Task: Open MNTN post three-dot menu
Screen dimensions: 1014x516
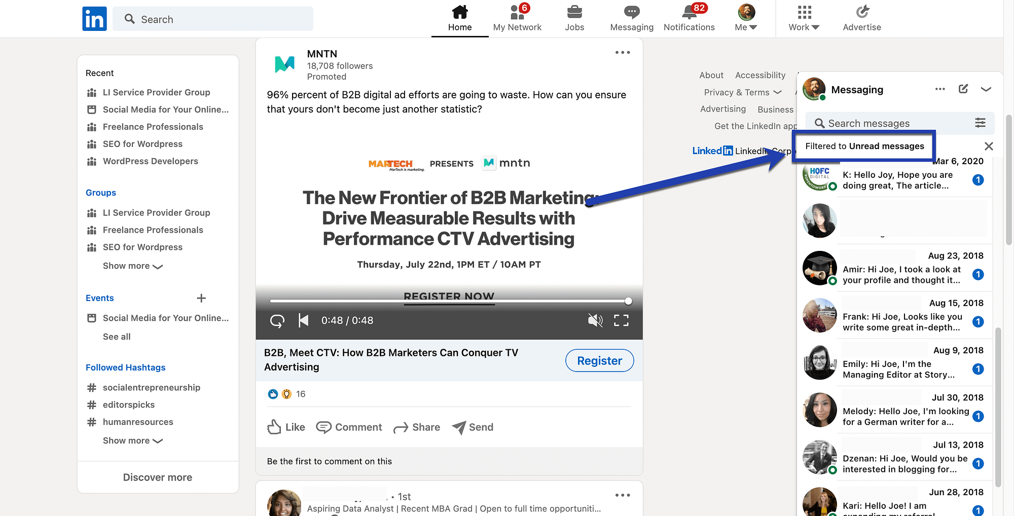Action: [x=623, y=53]
